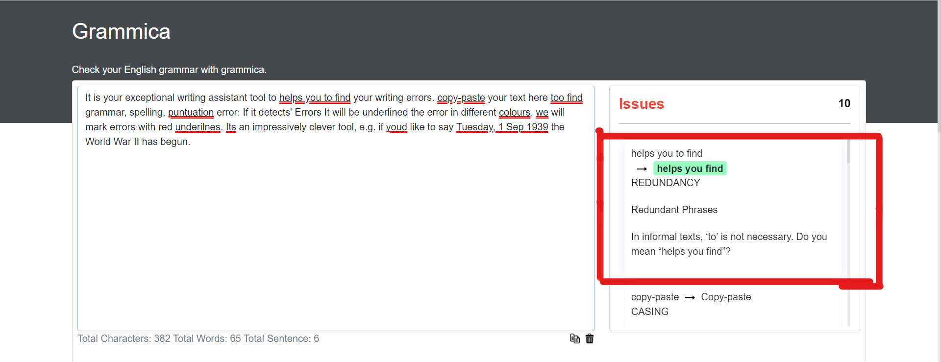Click the copy text icon
941x362 pixels.
point(574,338)
